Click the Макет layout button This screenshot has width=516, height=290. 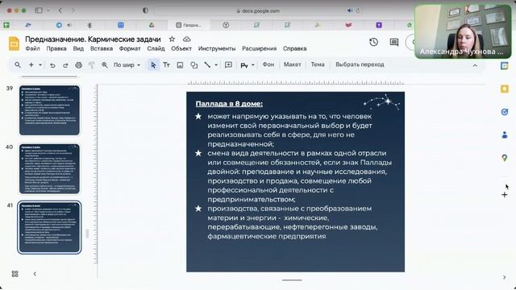pyautogui.click(x=292, y=64)
